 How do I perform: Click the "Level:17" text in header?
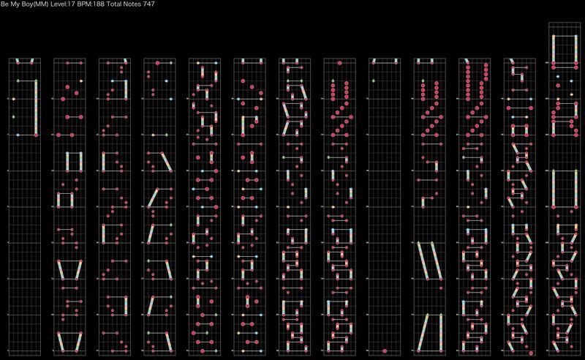[63, 4]
